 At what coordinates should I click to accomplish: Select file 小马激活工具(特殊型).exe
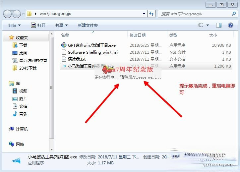pos(146,66)
